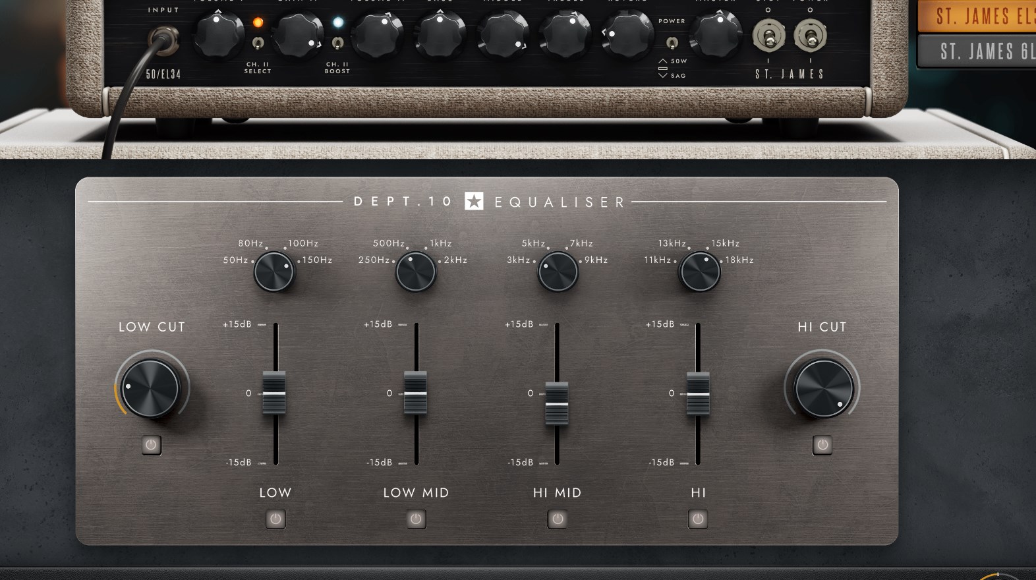Screen dimensions: 1036x580
Task: Enable the LOW CUT filter power button
Action: [x=151, y=445]
